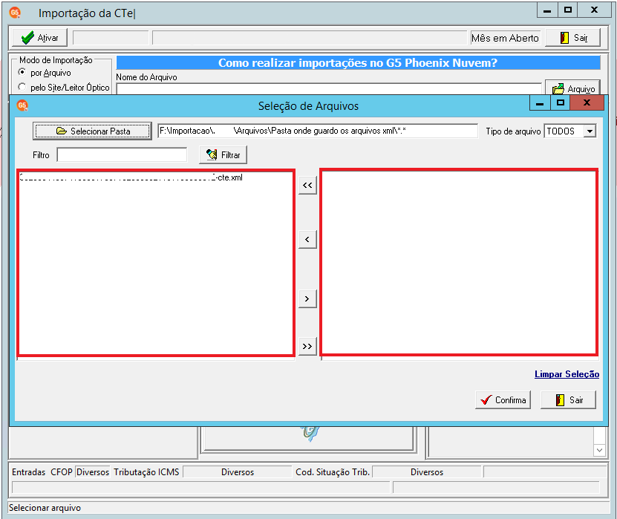Click the Nome do Arquivo input field

[329, 89]
